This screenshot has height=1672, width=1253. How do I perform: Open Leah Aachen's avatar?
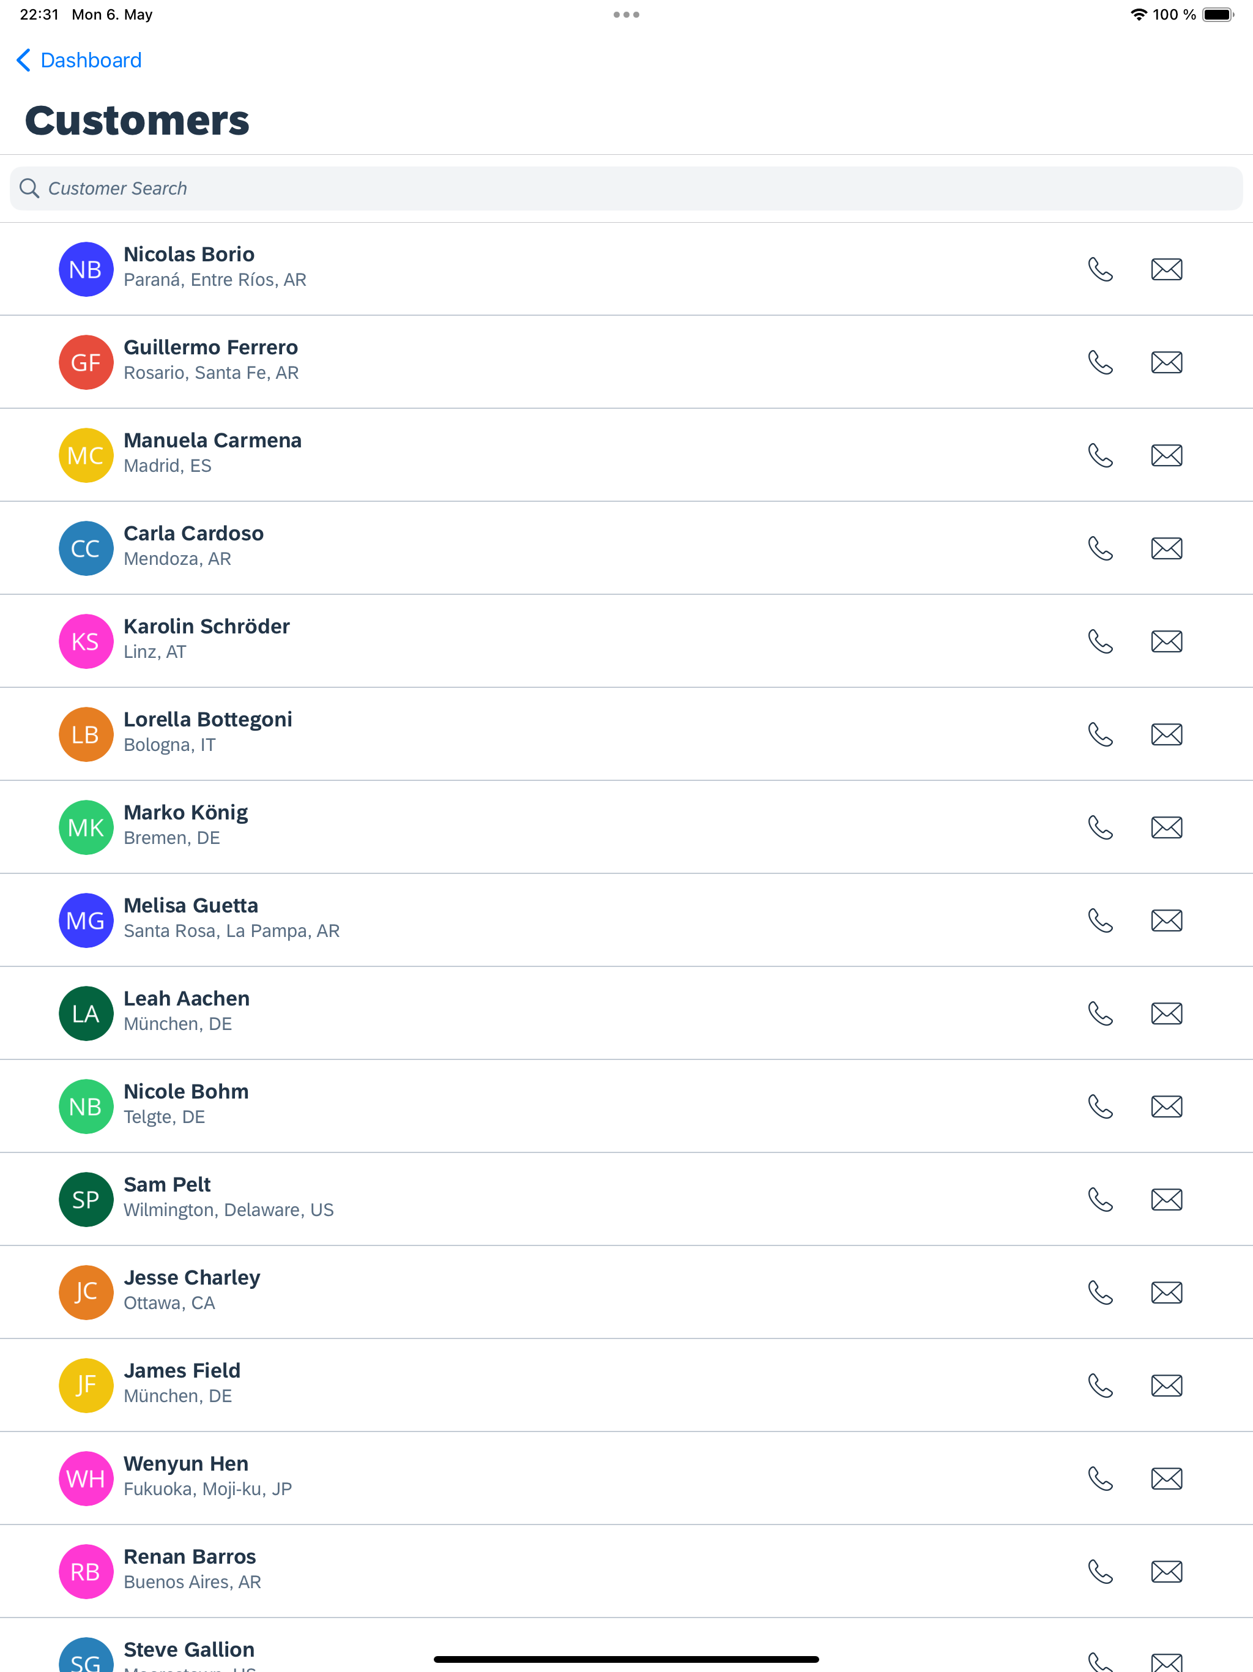click(86, 1013)
